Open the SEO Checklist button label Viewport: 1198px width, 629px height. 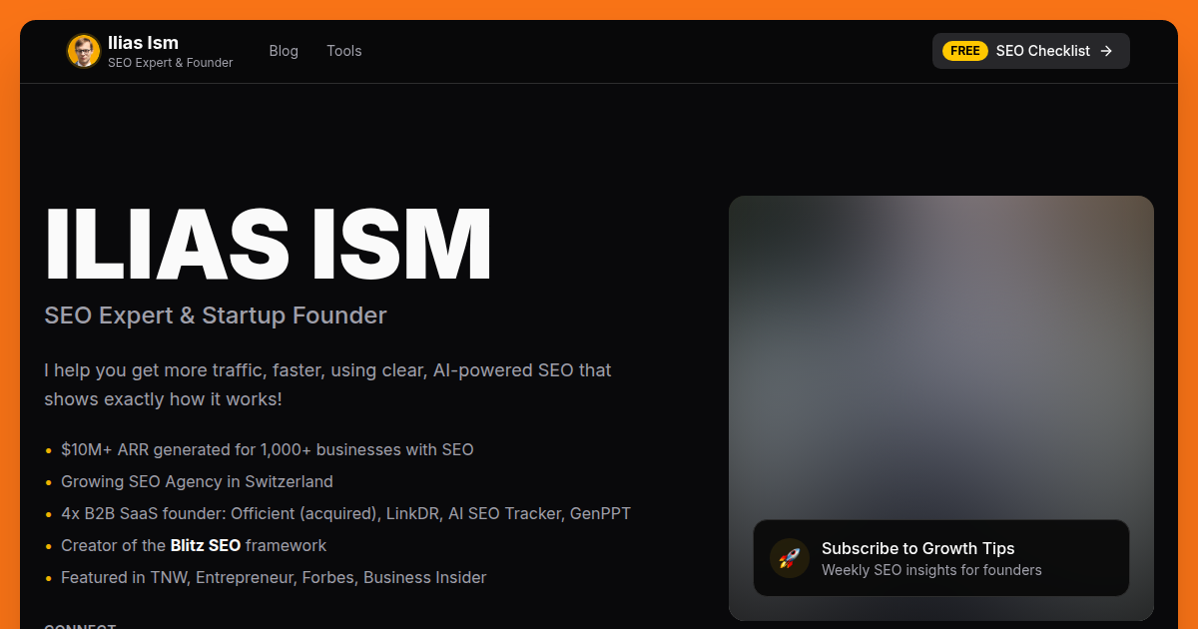coord(1042,51)
